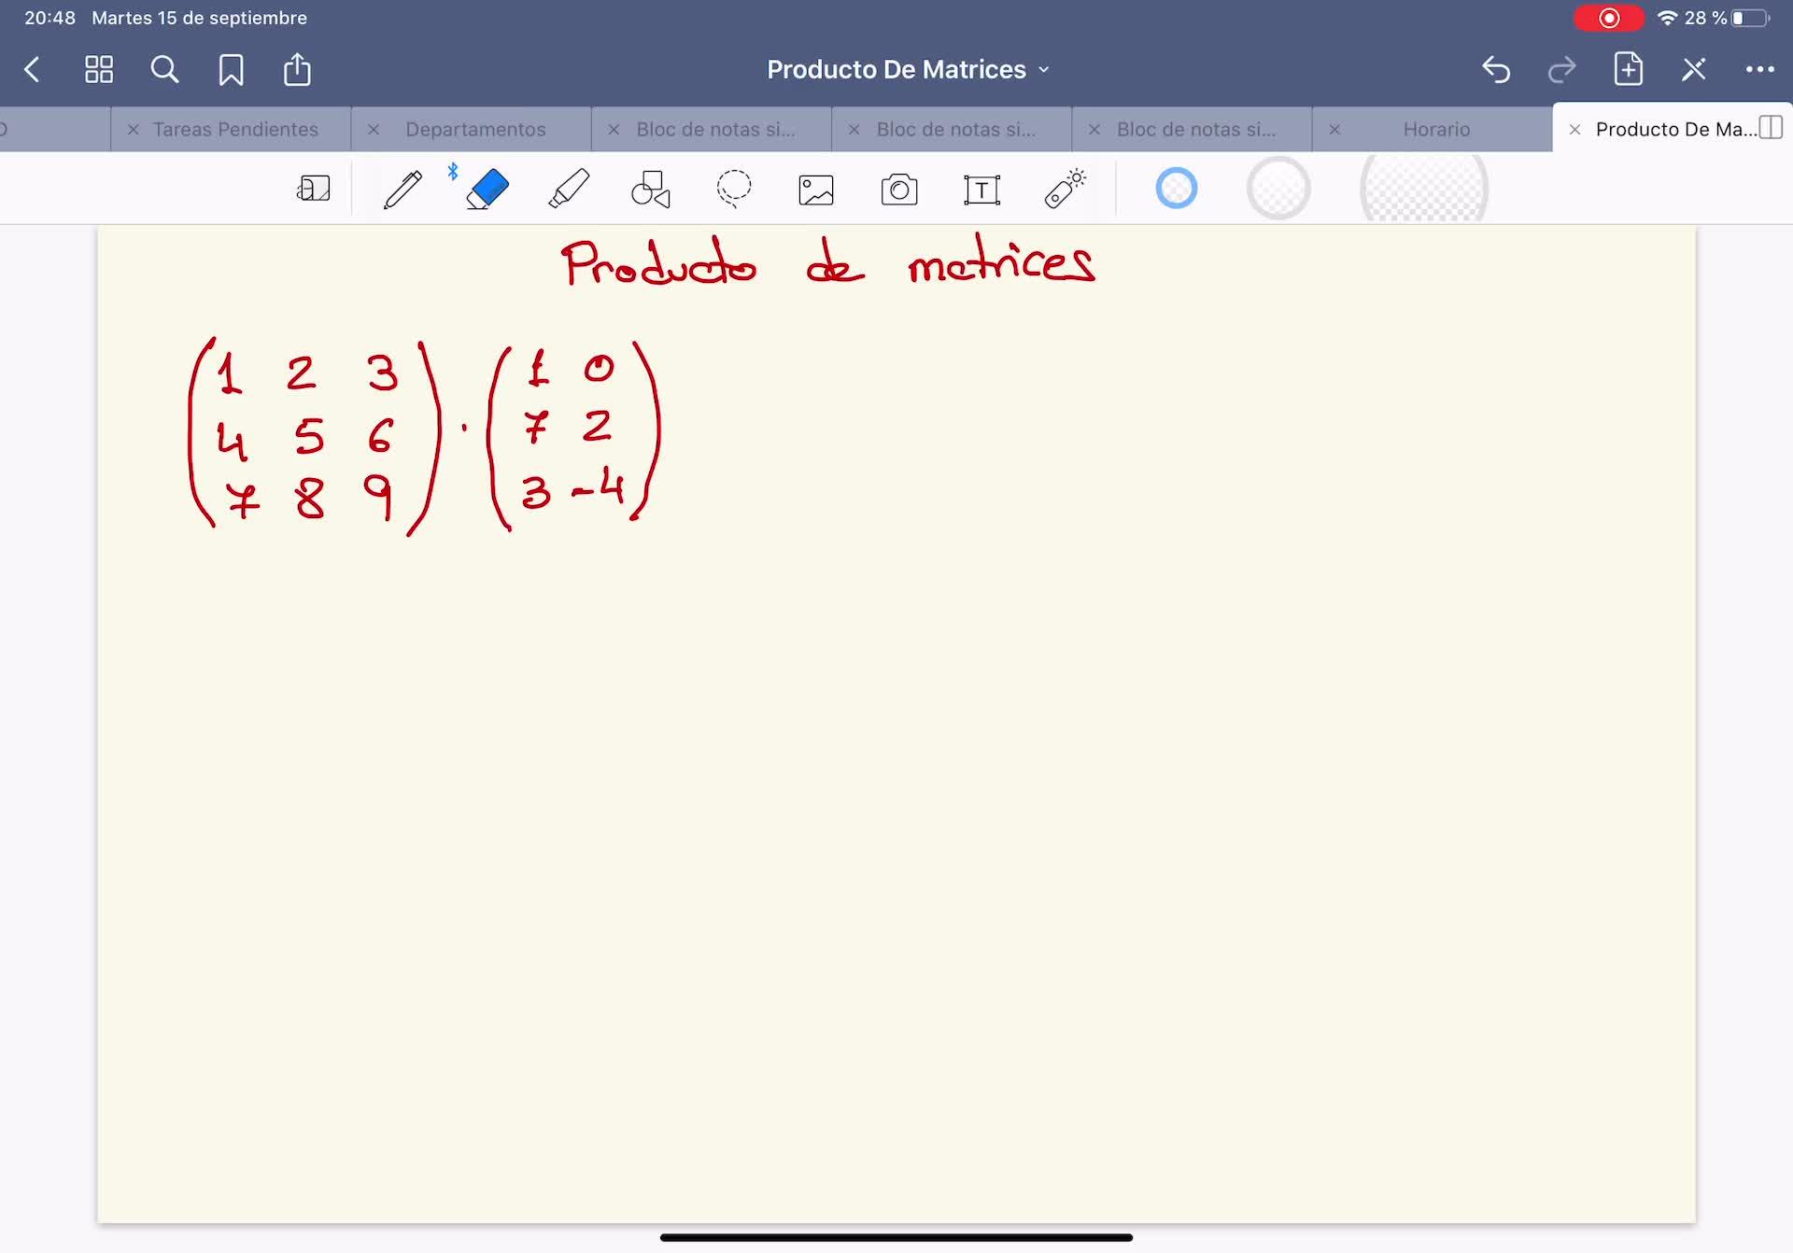Switch to the Tareas Pendientes tab
Image resolution: width=1793 pixels, height=1253 pixels.
pyautogui.click(x=235, y=130)
